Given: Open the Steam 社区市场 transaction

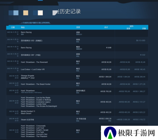Looking at the screenshot, I should (x=77, y=120).
